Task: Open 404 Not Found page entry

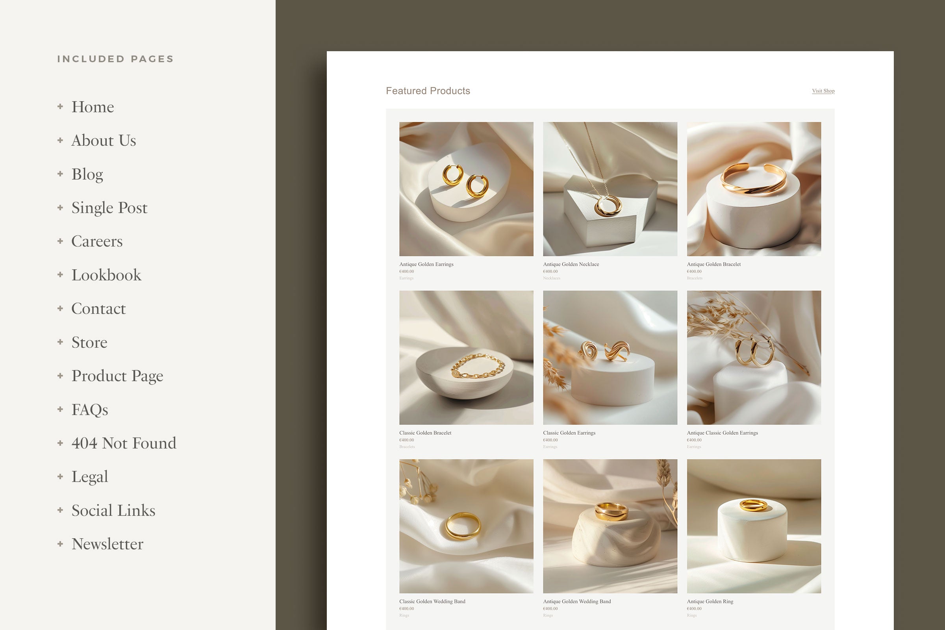Action: pos(124,443)
